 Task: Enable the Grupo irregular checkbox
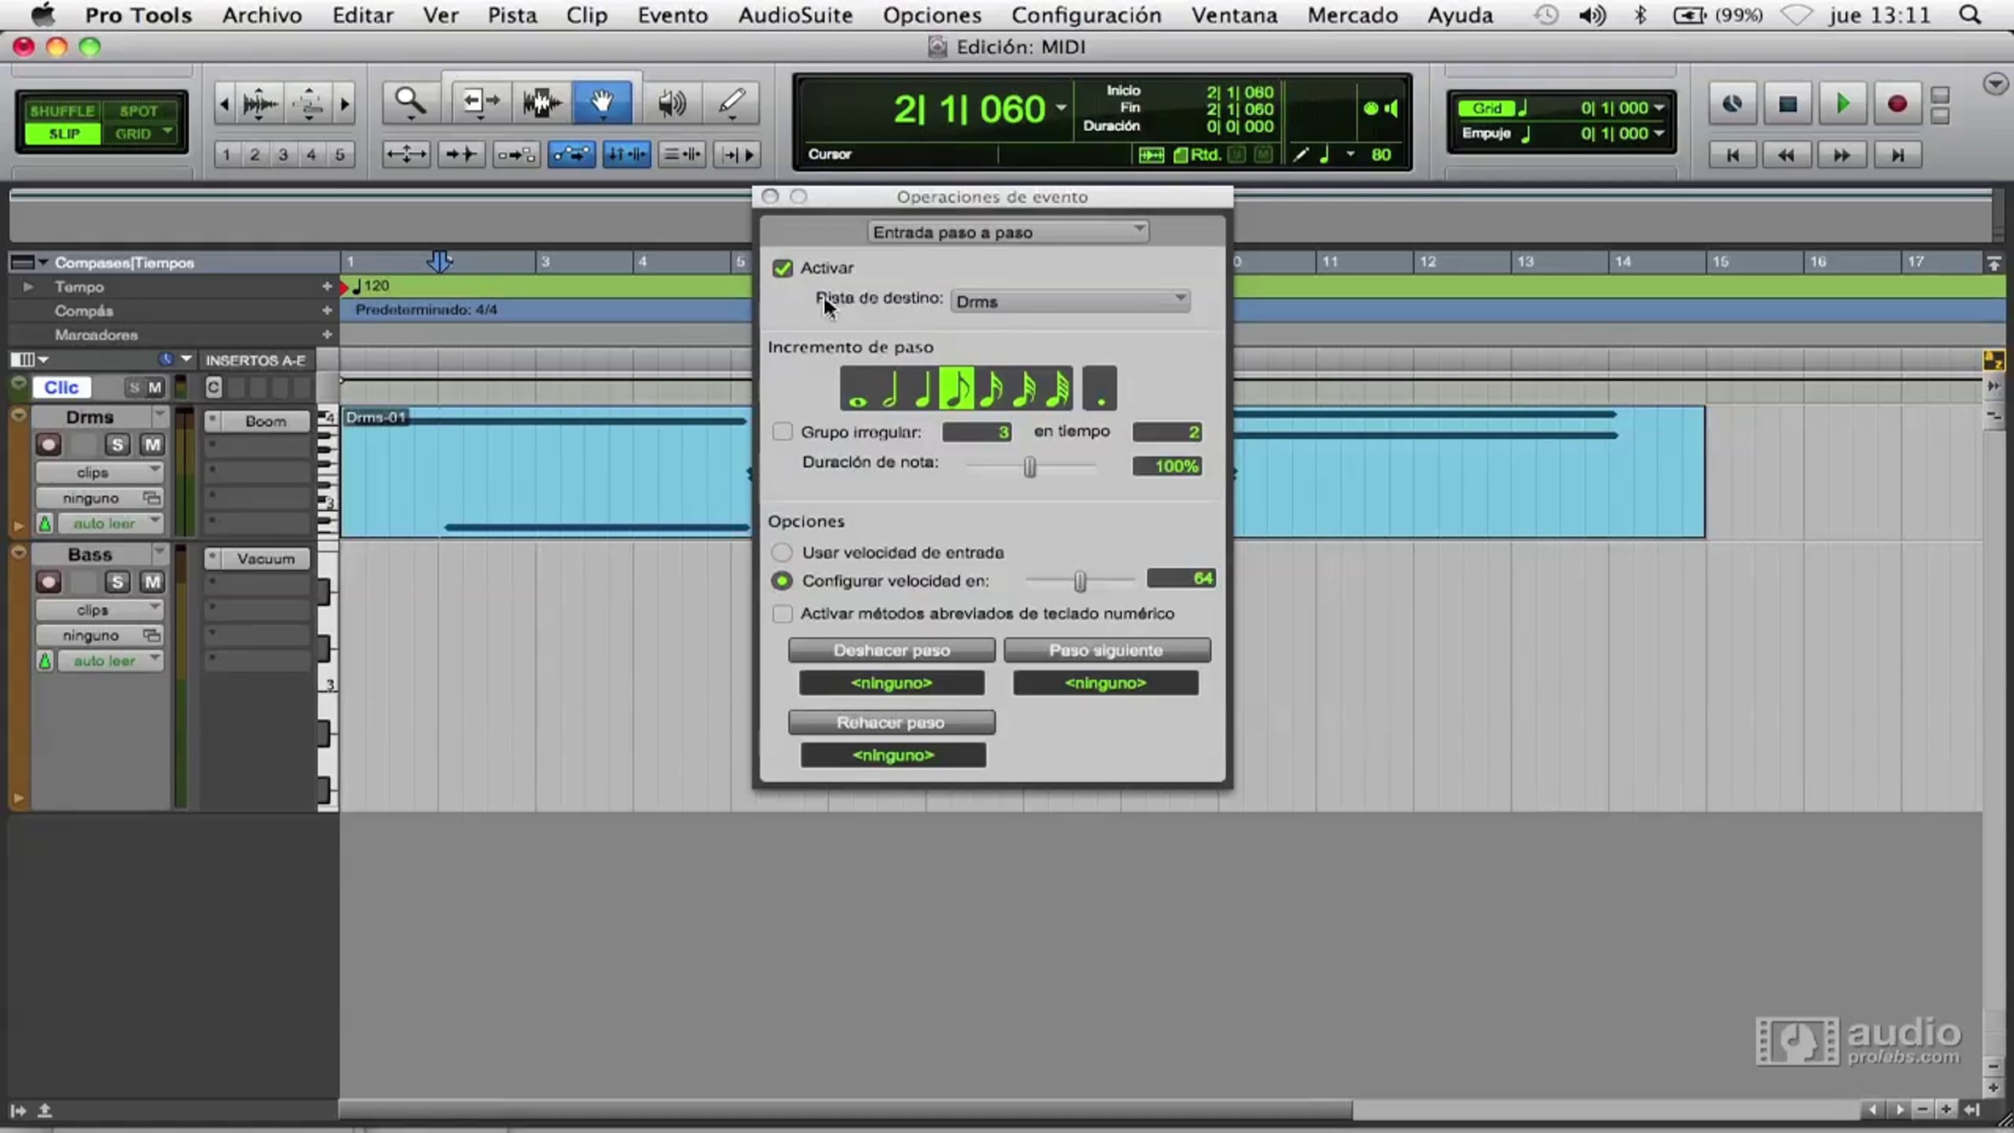[x=782, y=431]
